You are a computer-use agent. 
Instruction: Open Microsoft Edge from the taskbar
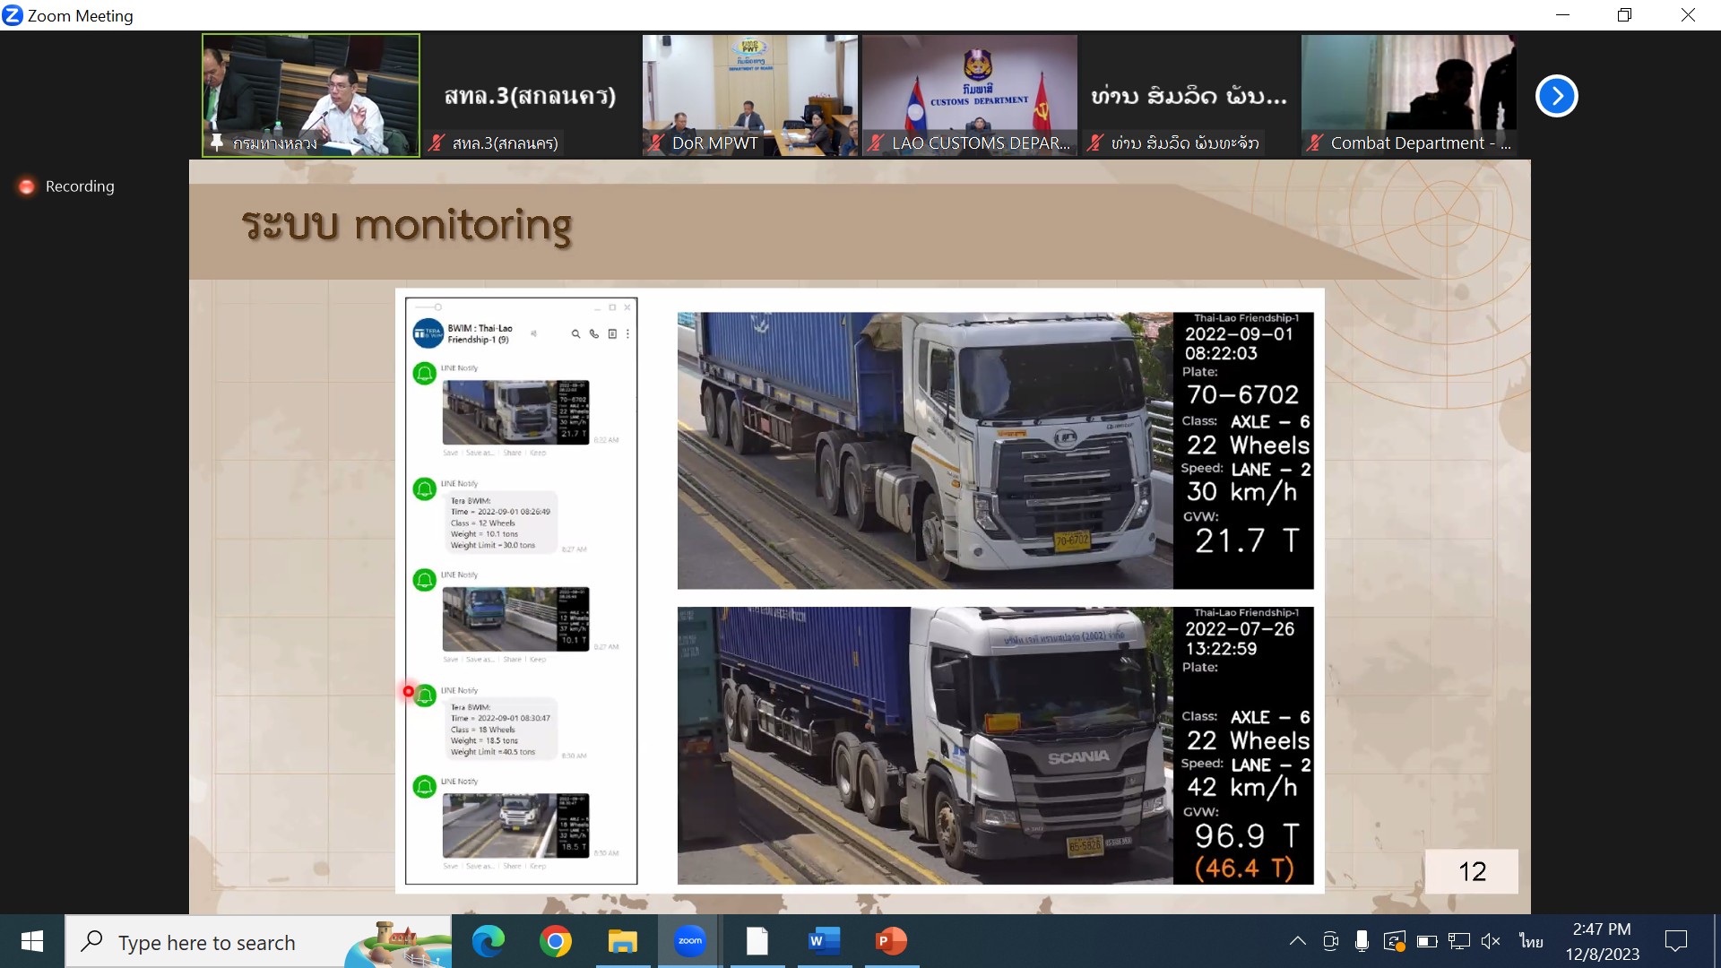(x=489, y=941)
